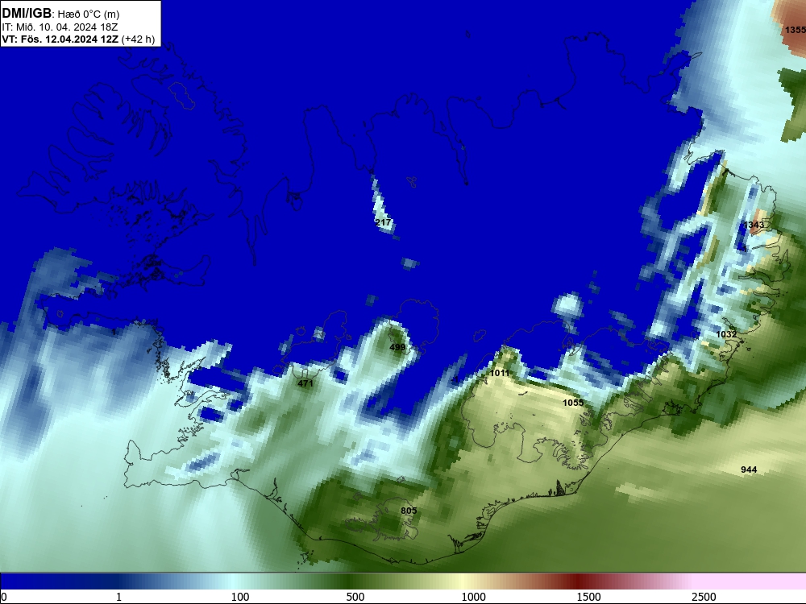Select the 1355 value label

click(x=796, y=31)
